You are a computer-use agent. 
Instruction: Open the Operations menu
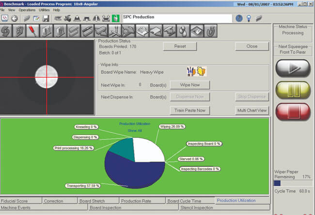(27, 10)
